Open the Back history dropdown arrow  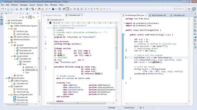(104, 9)
